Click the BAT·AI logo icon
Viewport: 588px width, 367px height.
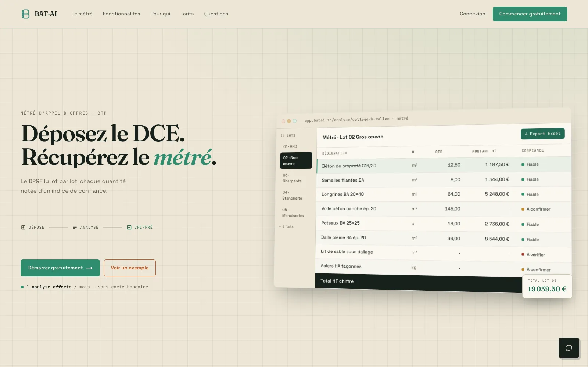tap(25, 14)
